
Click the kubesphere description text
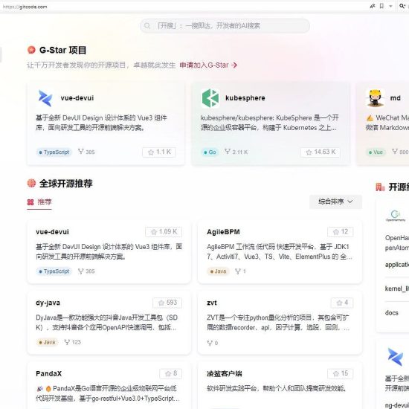(270, 123)
